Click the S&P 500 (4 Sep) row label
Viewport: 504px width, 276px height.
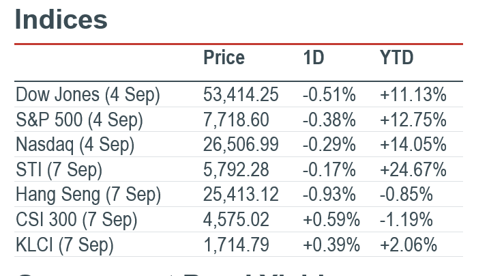click(79, 120)
